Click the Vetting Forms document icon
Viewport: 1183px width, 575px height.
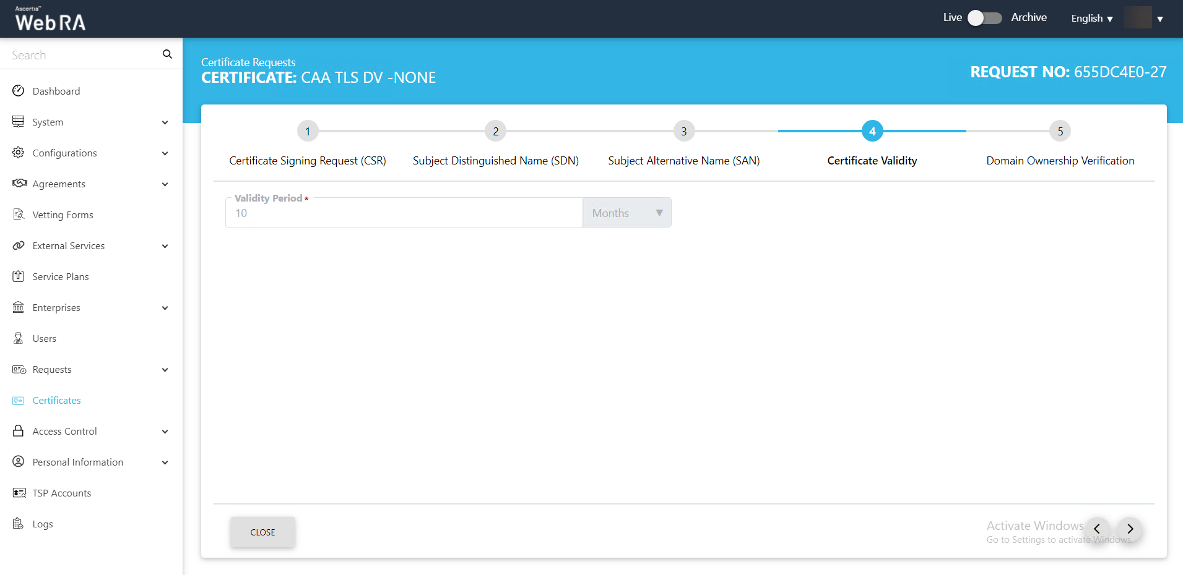pos(19,215)
